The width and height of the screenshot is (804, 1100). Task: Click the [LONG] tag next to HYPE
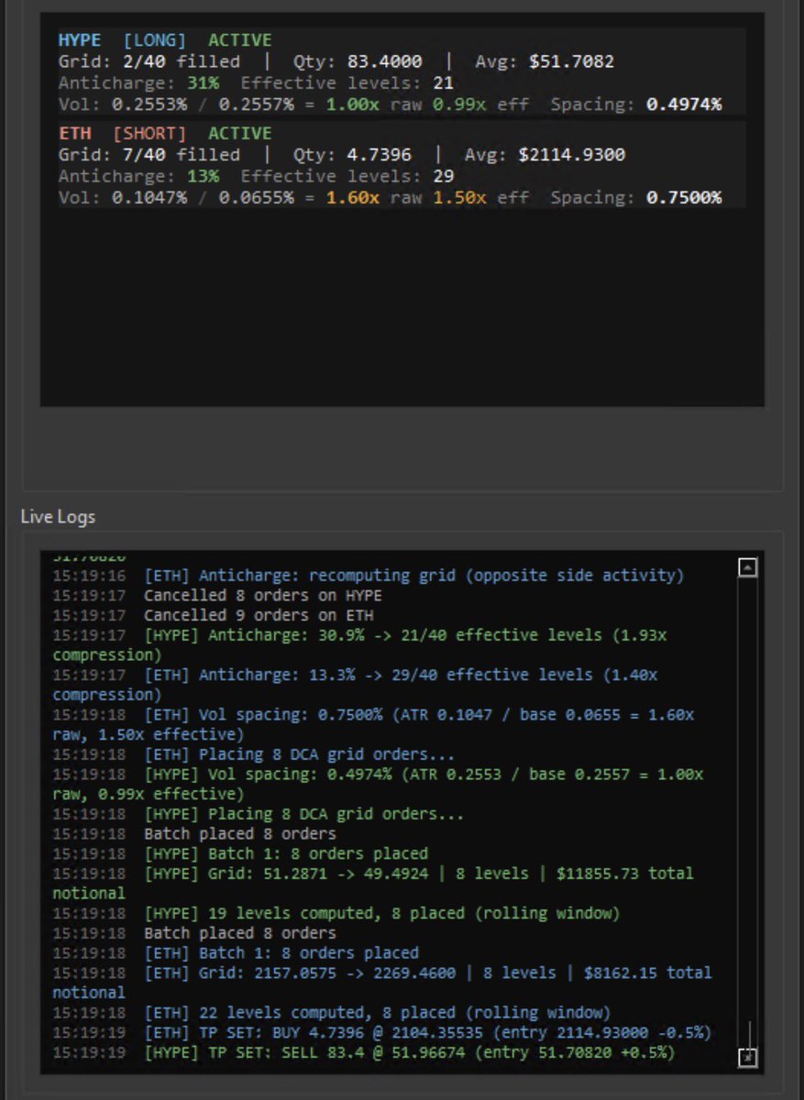point(155,40)
